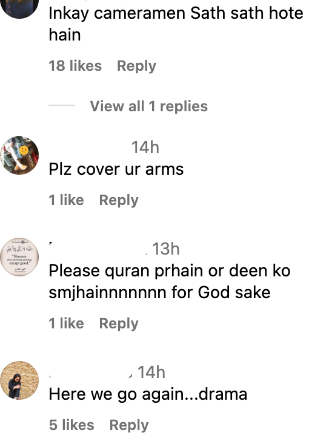Select comment text 'Inkay cameramen Sath sath hote'

(x=176, y=13)
